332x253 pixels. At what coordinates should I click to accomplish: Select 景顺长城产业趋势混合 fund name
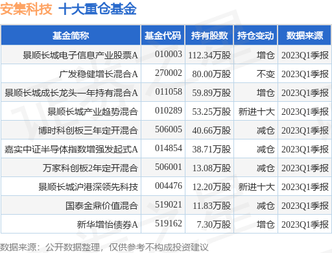point(93,112)
